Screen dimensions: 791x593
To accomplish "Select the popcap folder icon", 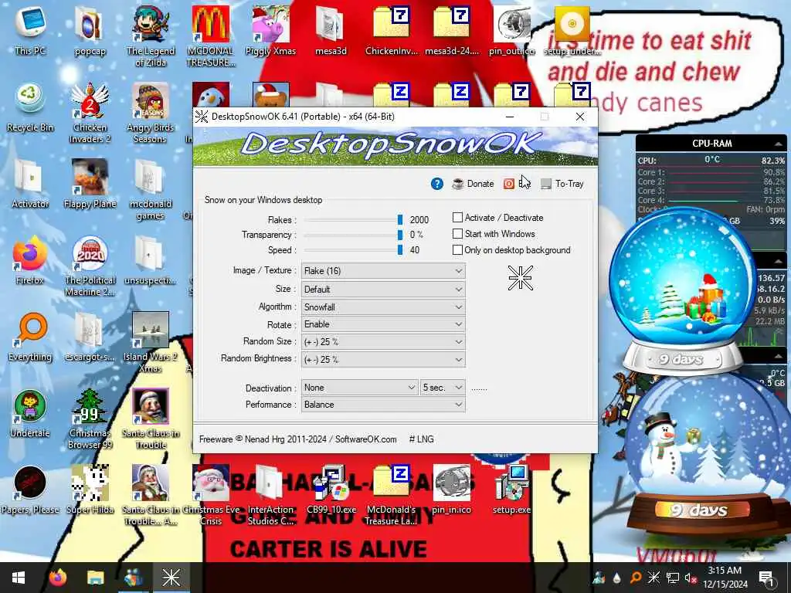I will click(x=90, y=30).
